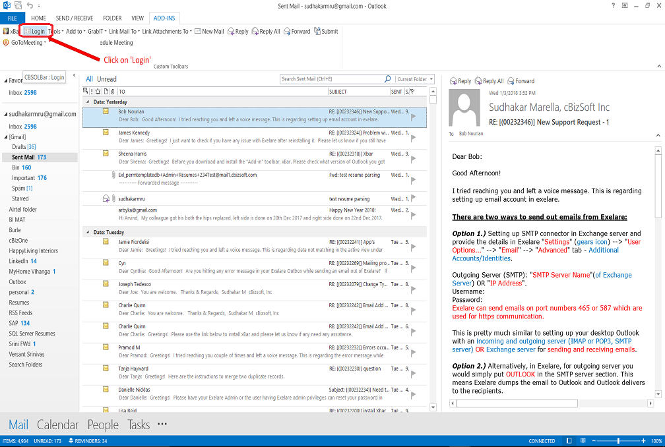Click the zoom in plus button

[643, 440]
